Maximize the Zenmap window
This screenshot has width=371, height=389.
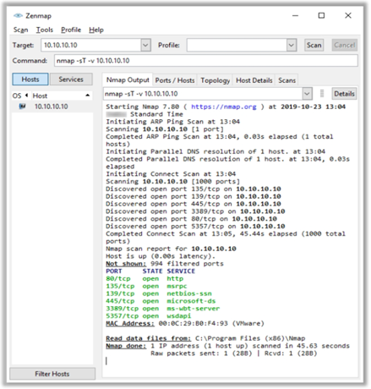(x=321, y=15)
